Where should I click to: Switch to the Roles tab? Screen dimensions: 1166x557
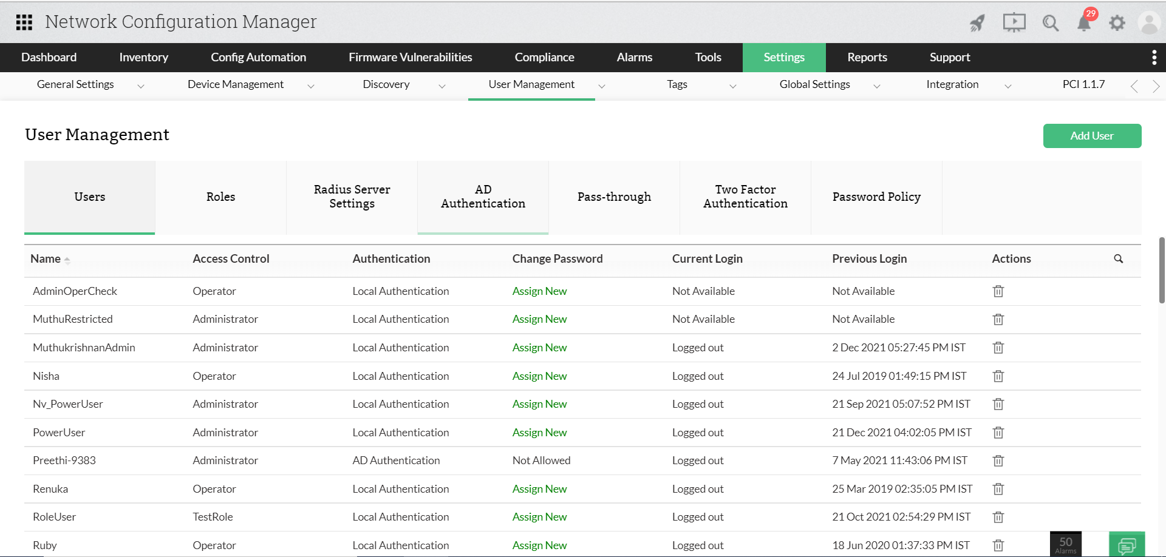(220, 197)
